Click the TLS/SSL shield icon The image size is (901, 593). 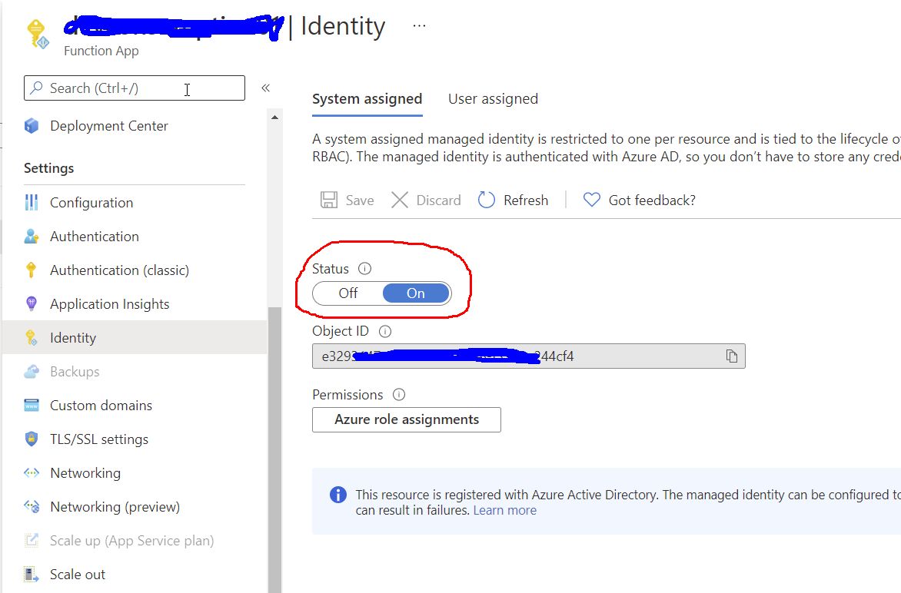[x=32, y=439]
